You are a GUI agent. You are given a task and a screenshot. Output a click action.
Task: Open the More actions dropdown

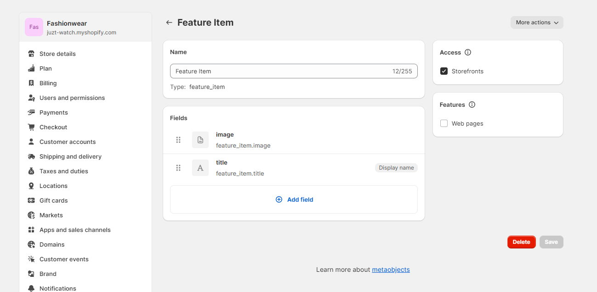(x=536, y=22)
